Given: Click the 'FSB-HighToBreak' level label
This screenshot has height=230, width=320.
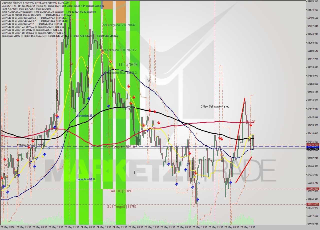Looking at the screenshot, I should (x=31, y=145).
